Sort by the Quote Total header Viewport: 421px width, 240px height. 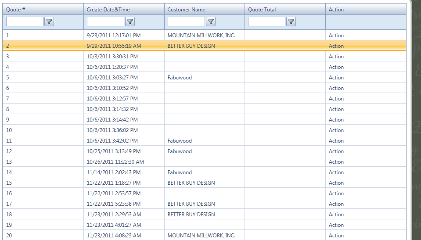pyautogui.click(x=262, y=10)
